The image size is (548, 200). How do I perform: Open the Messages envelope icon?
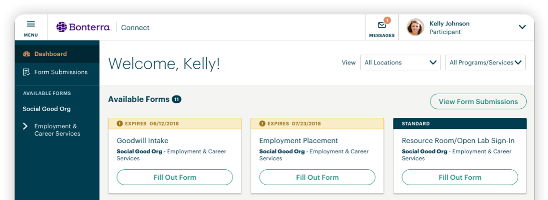click(x=382, y=25)
